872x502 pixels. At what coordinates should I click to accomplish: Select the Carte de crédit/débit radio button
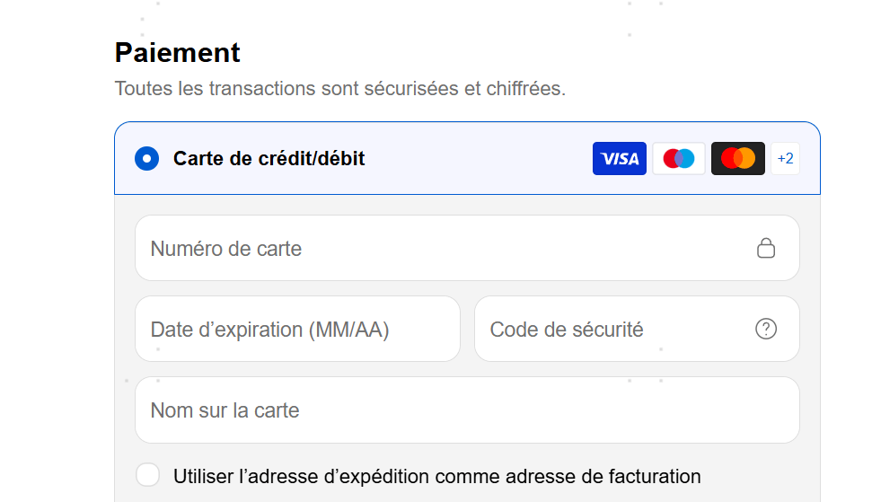(146, 158)
